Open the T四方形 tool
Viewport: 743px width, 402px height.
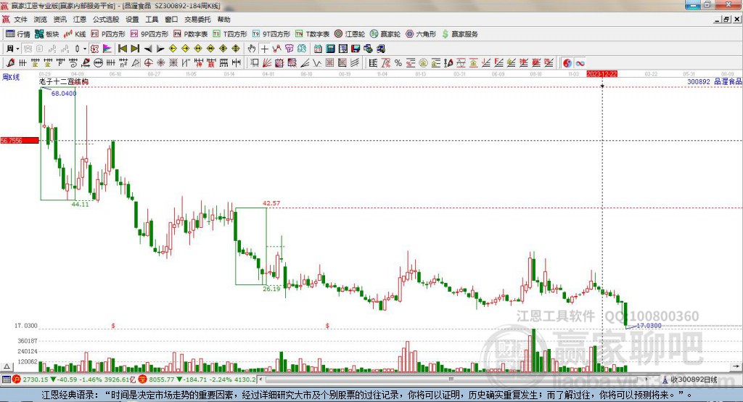click(230, 34)
